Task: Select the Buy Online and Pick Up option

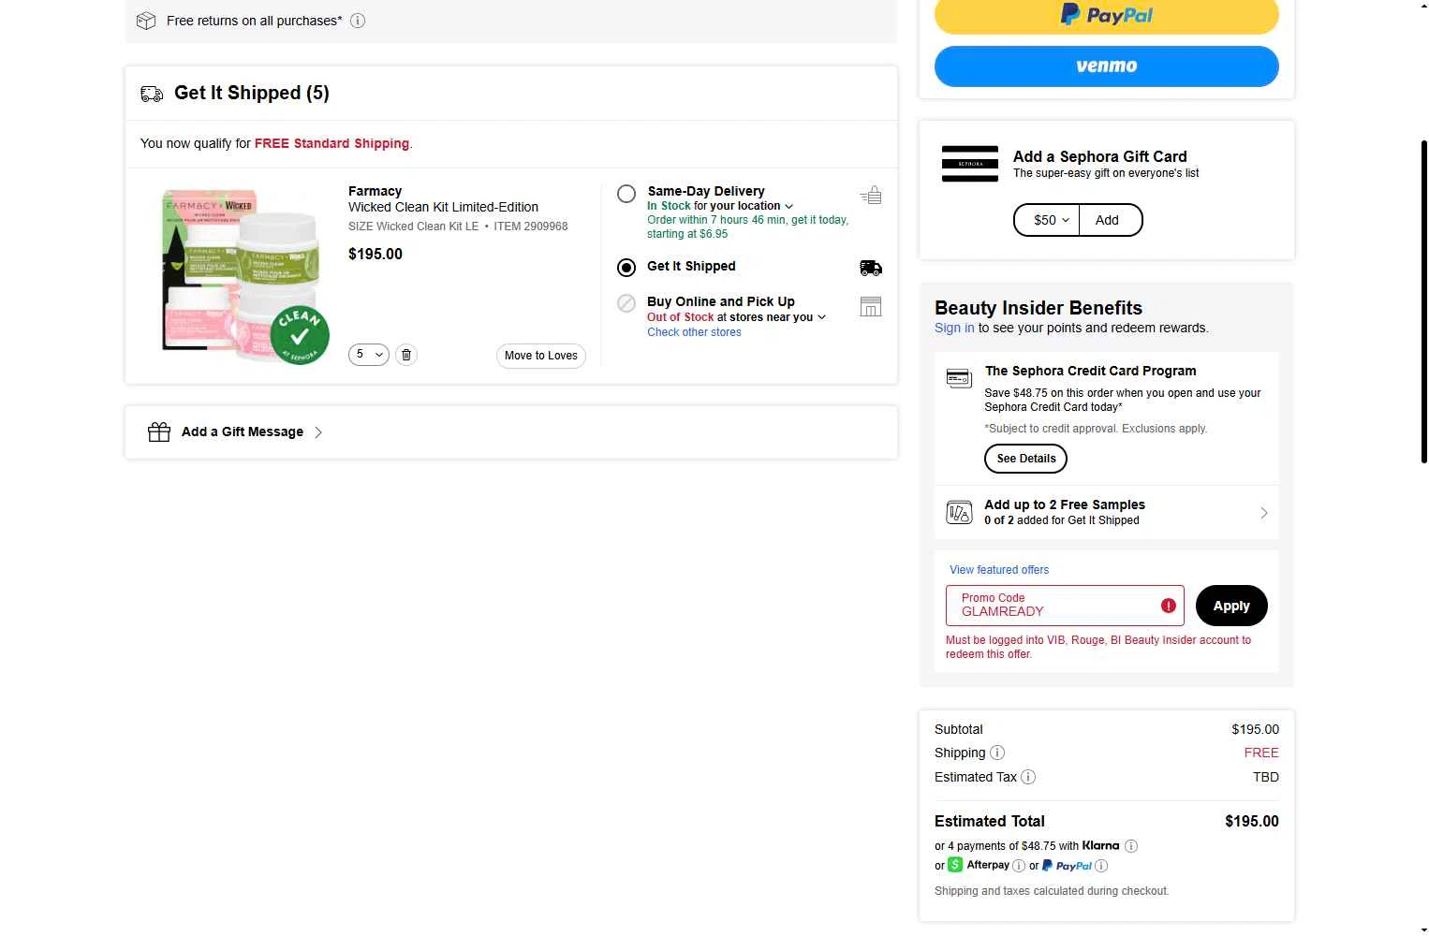Action: pos(626,303)
